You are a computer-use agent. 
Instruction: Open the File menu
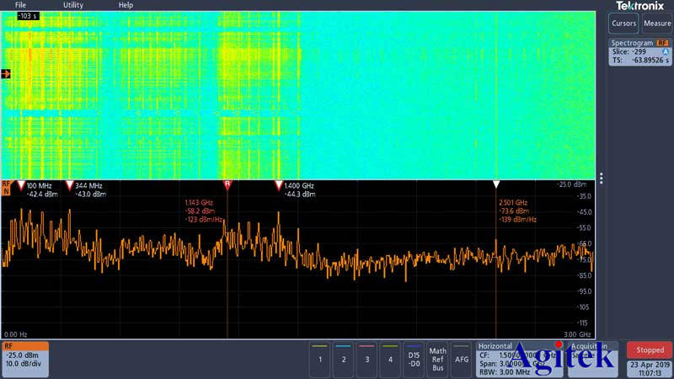pyautogui.click(x=20, y=5)
